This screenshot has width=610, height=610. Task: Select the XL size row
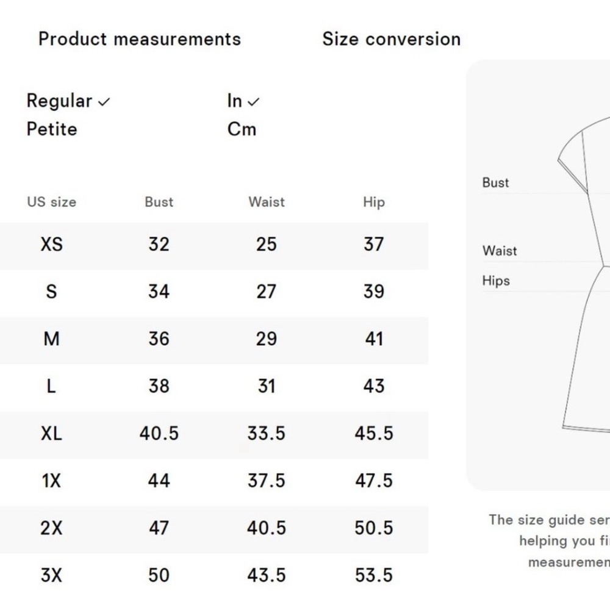[51, 434]
